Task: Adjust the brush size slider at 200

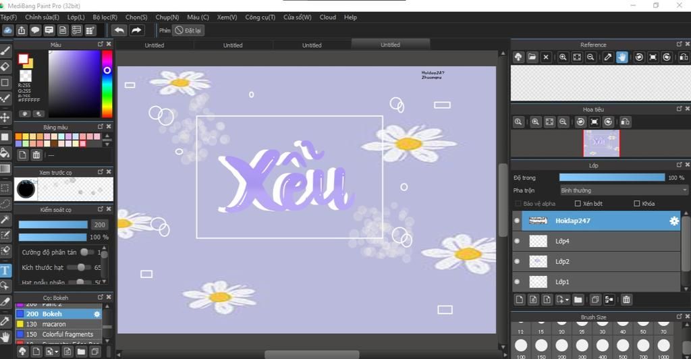Action: pos(53,225)
